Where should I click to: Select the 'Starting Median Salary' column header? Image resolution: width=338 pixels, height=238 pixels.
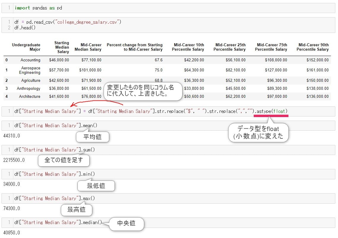[x=62, y=47]
